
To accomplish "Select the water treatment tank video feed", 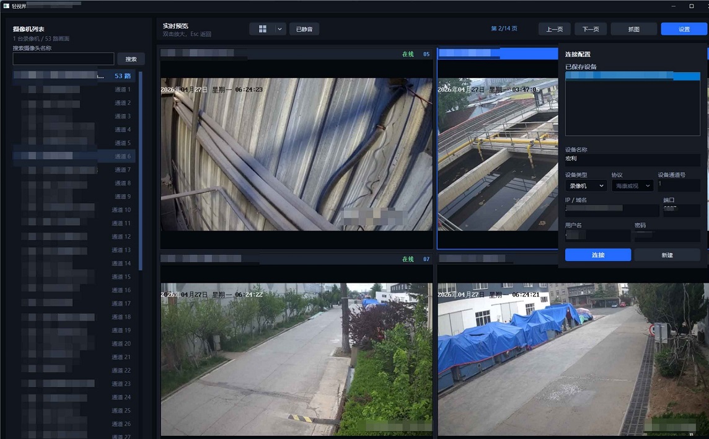I will click(498, 154).
